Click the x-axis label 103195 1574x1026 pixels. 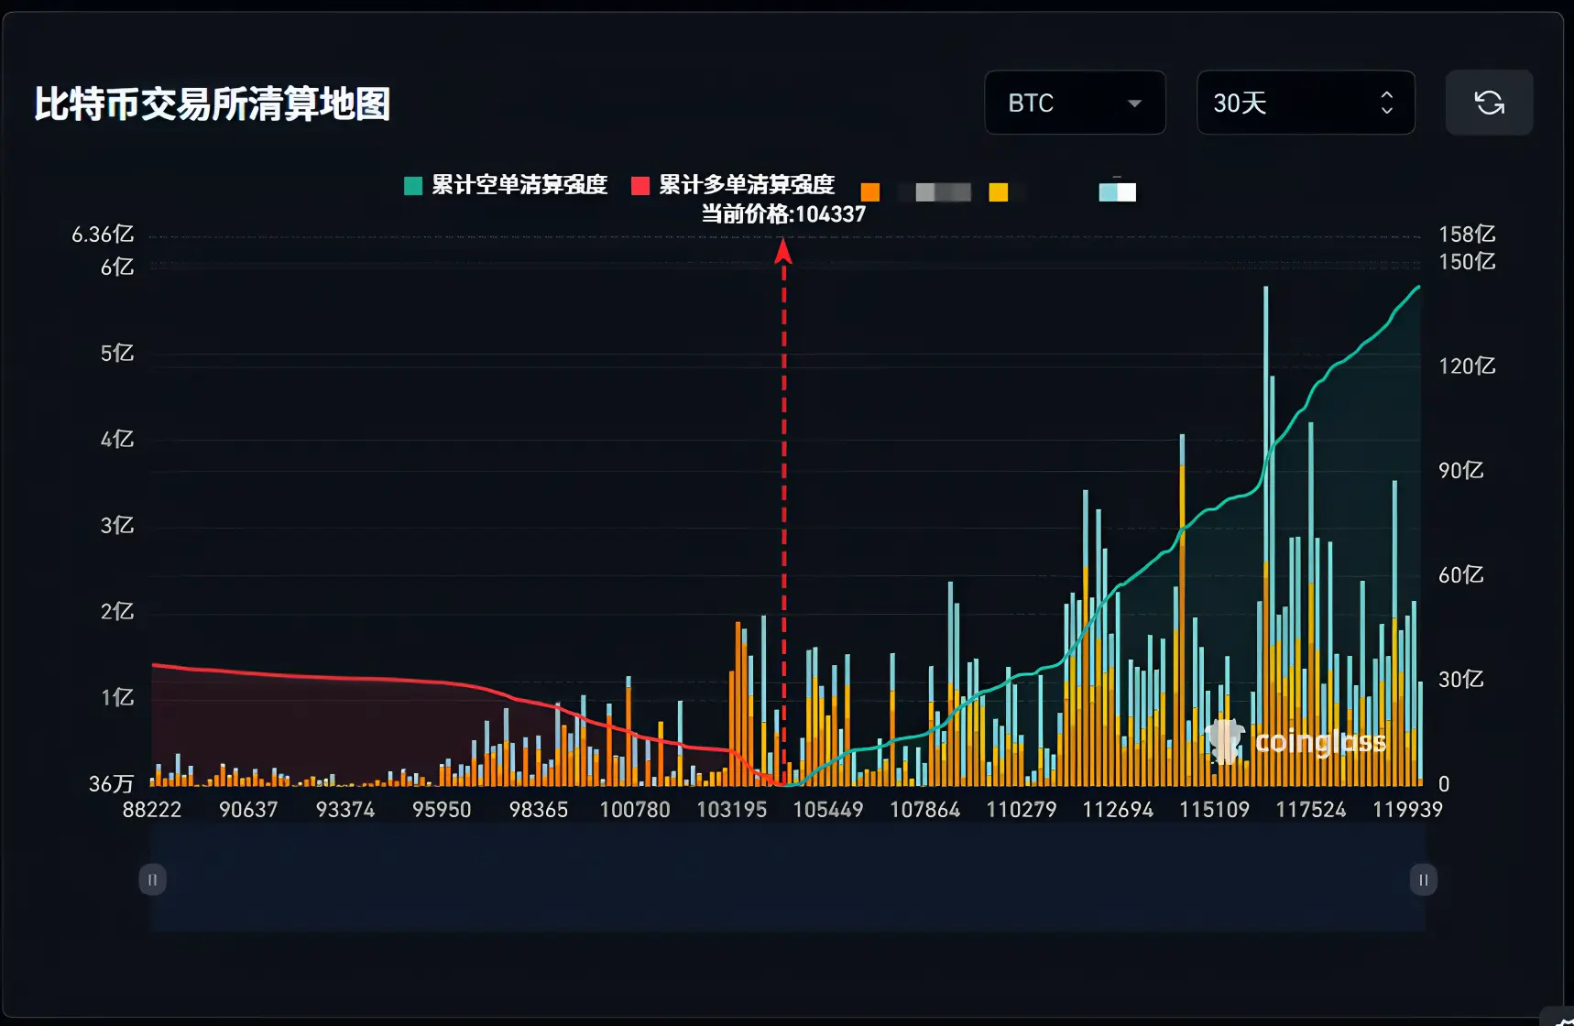click(732, 810)
